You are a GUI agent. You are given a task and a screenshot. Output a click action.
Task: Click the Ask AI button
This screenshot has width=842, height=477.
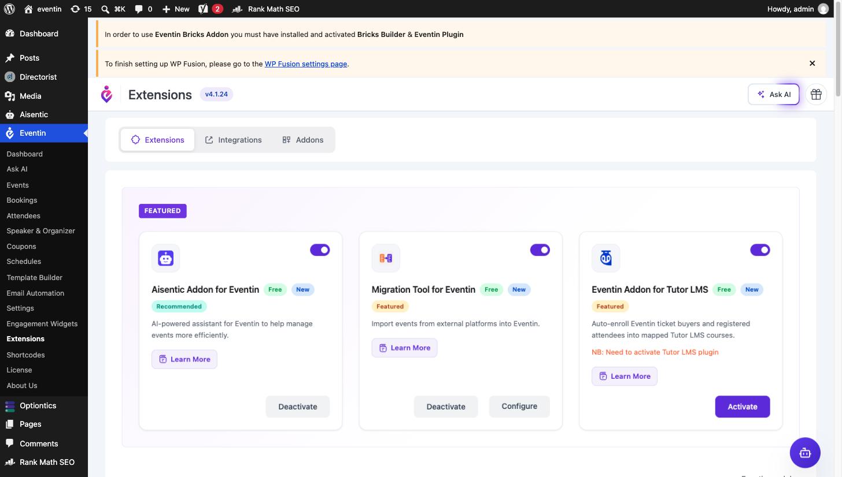[x=774, y=94]
